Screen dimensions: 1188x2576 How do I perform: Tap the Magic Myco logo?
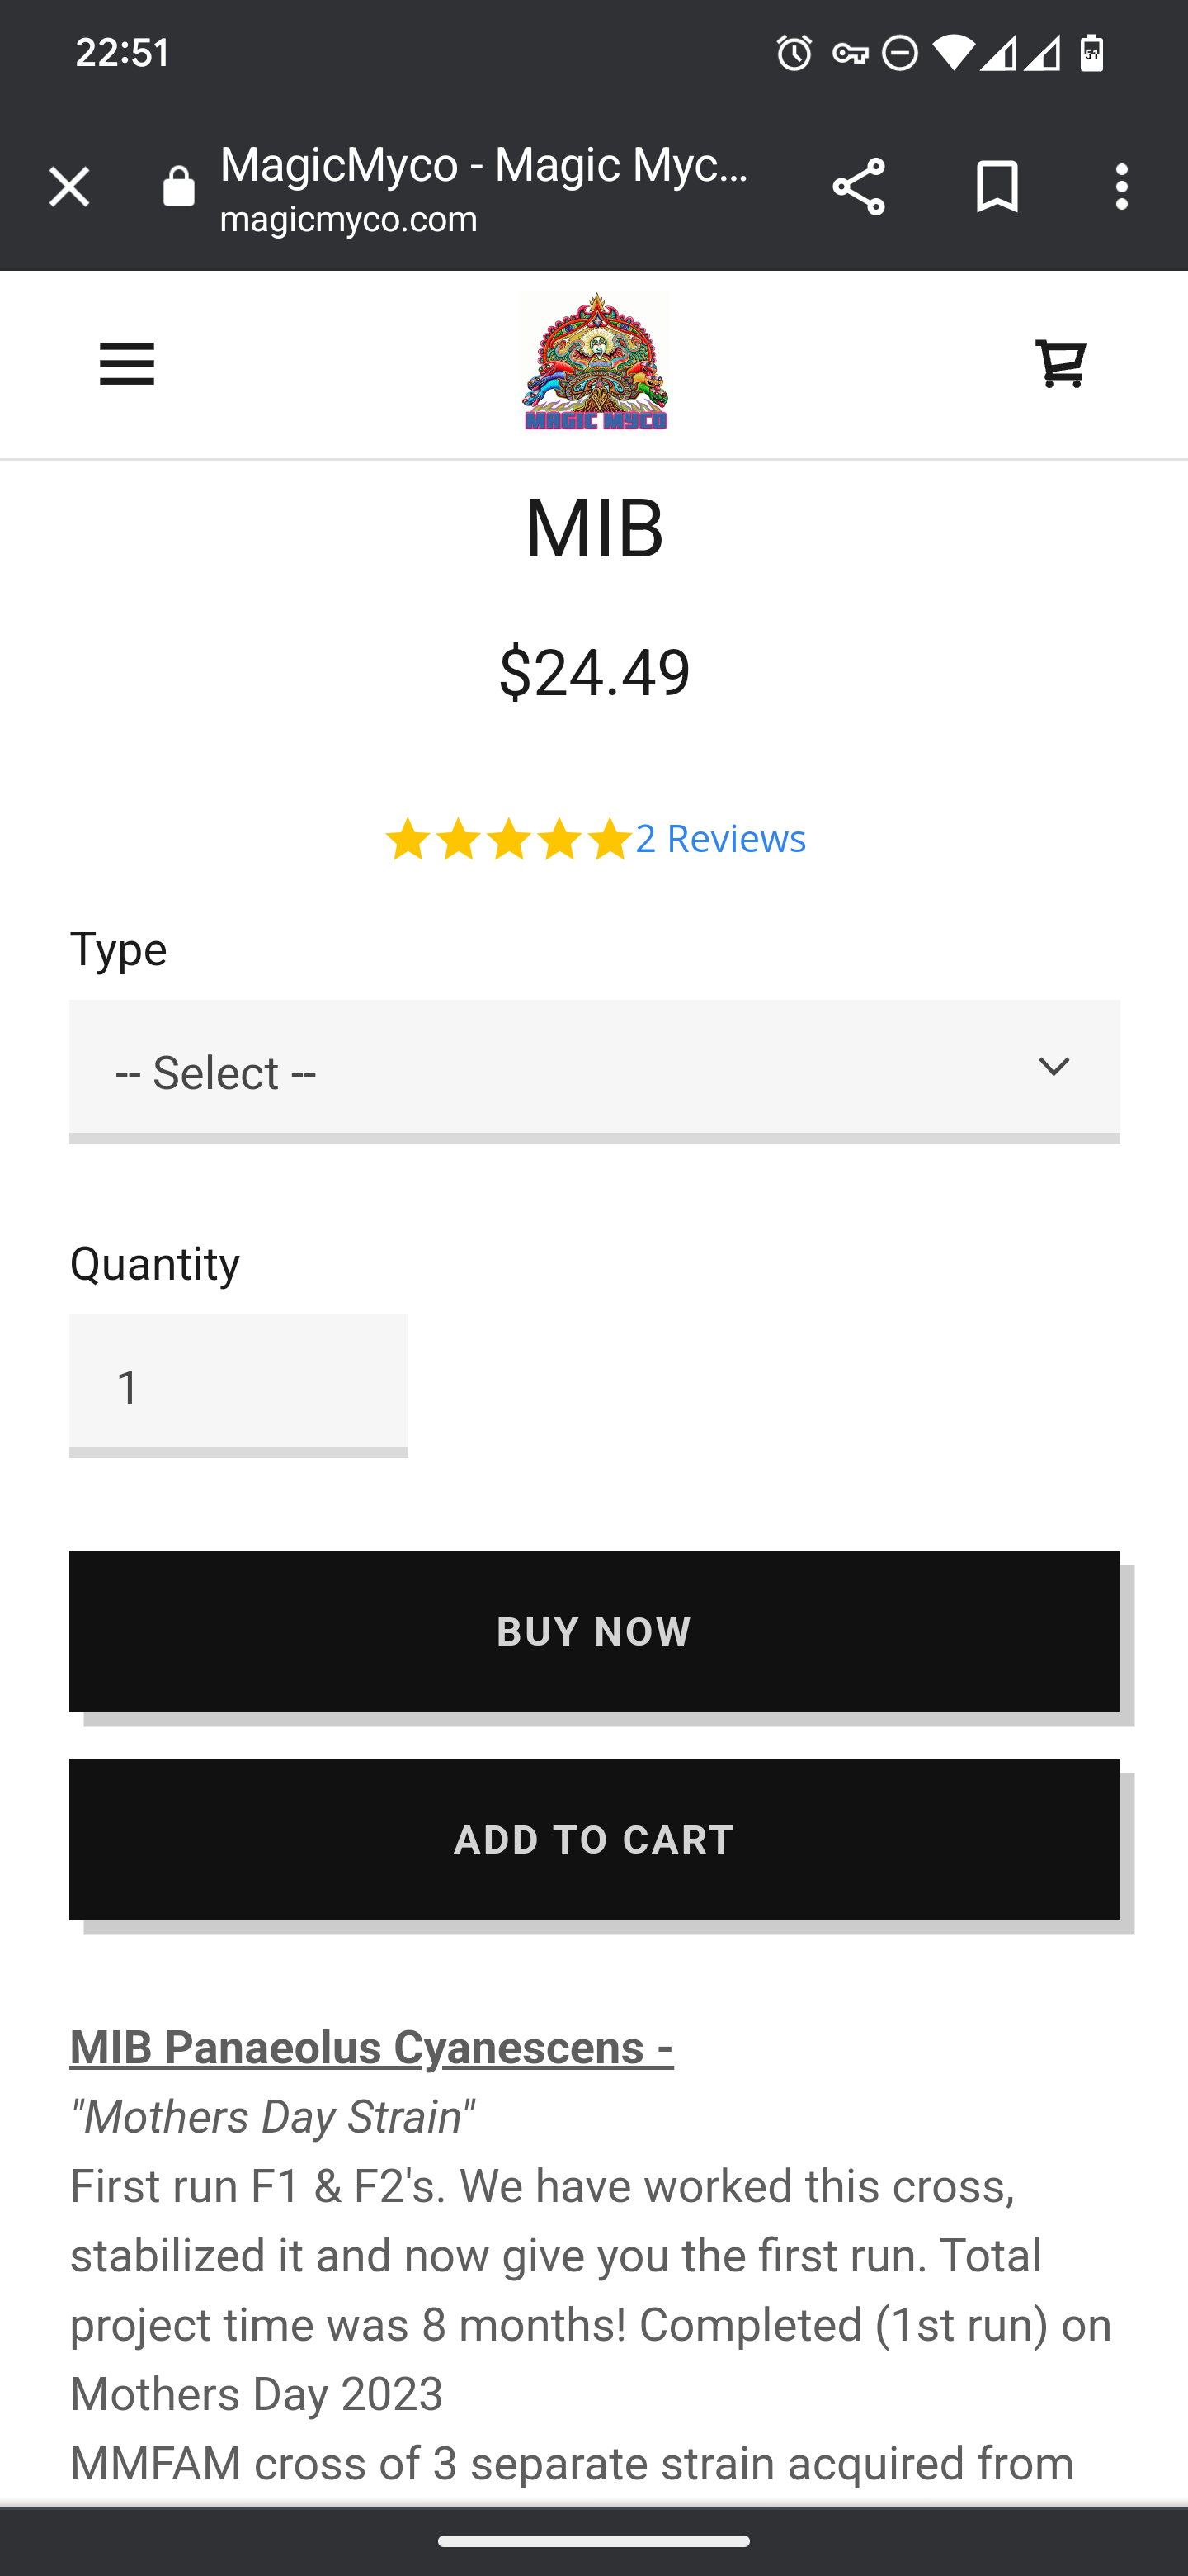tap(595, 362)
